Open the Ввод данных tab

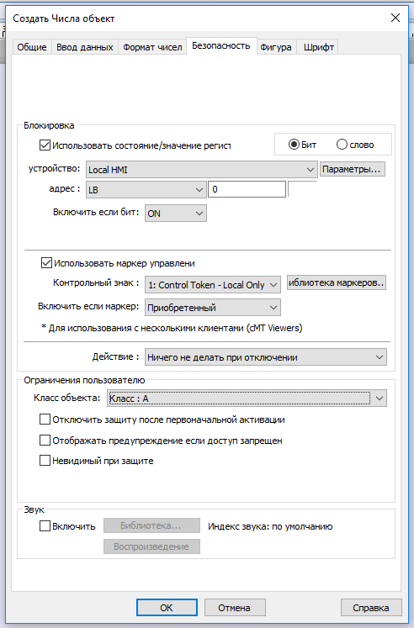(84, 47)
